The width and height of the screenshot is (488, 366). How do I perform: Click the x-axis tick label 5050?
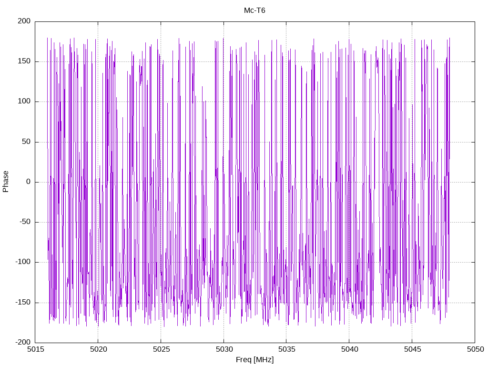pyautogui.click(x=475, y=349)
